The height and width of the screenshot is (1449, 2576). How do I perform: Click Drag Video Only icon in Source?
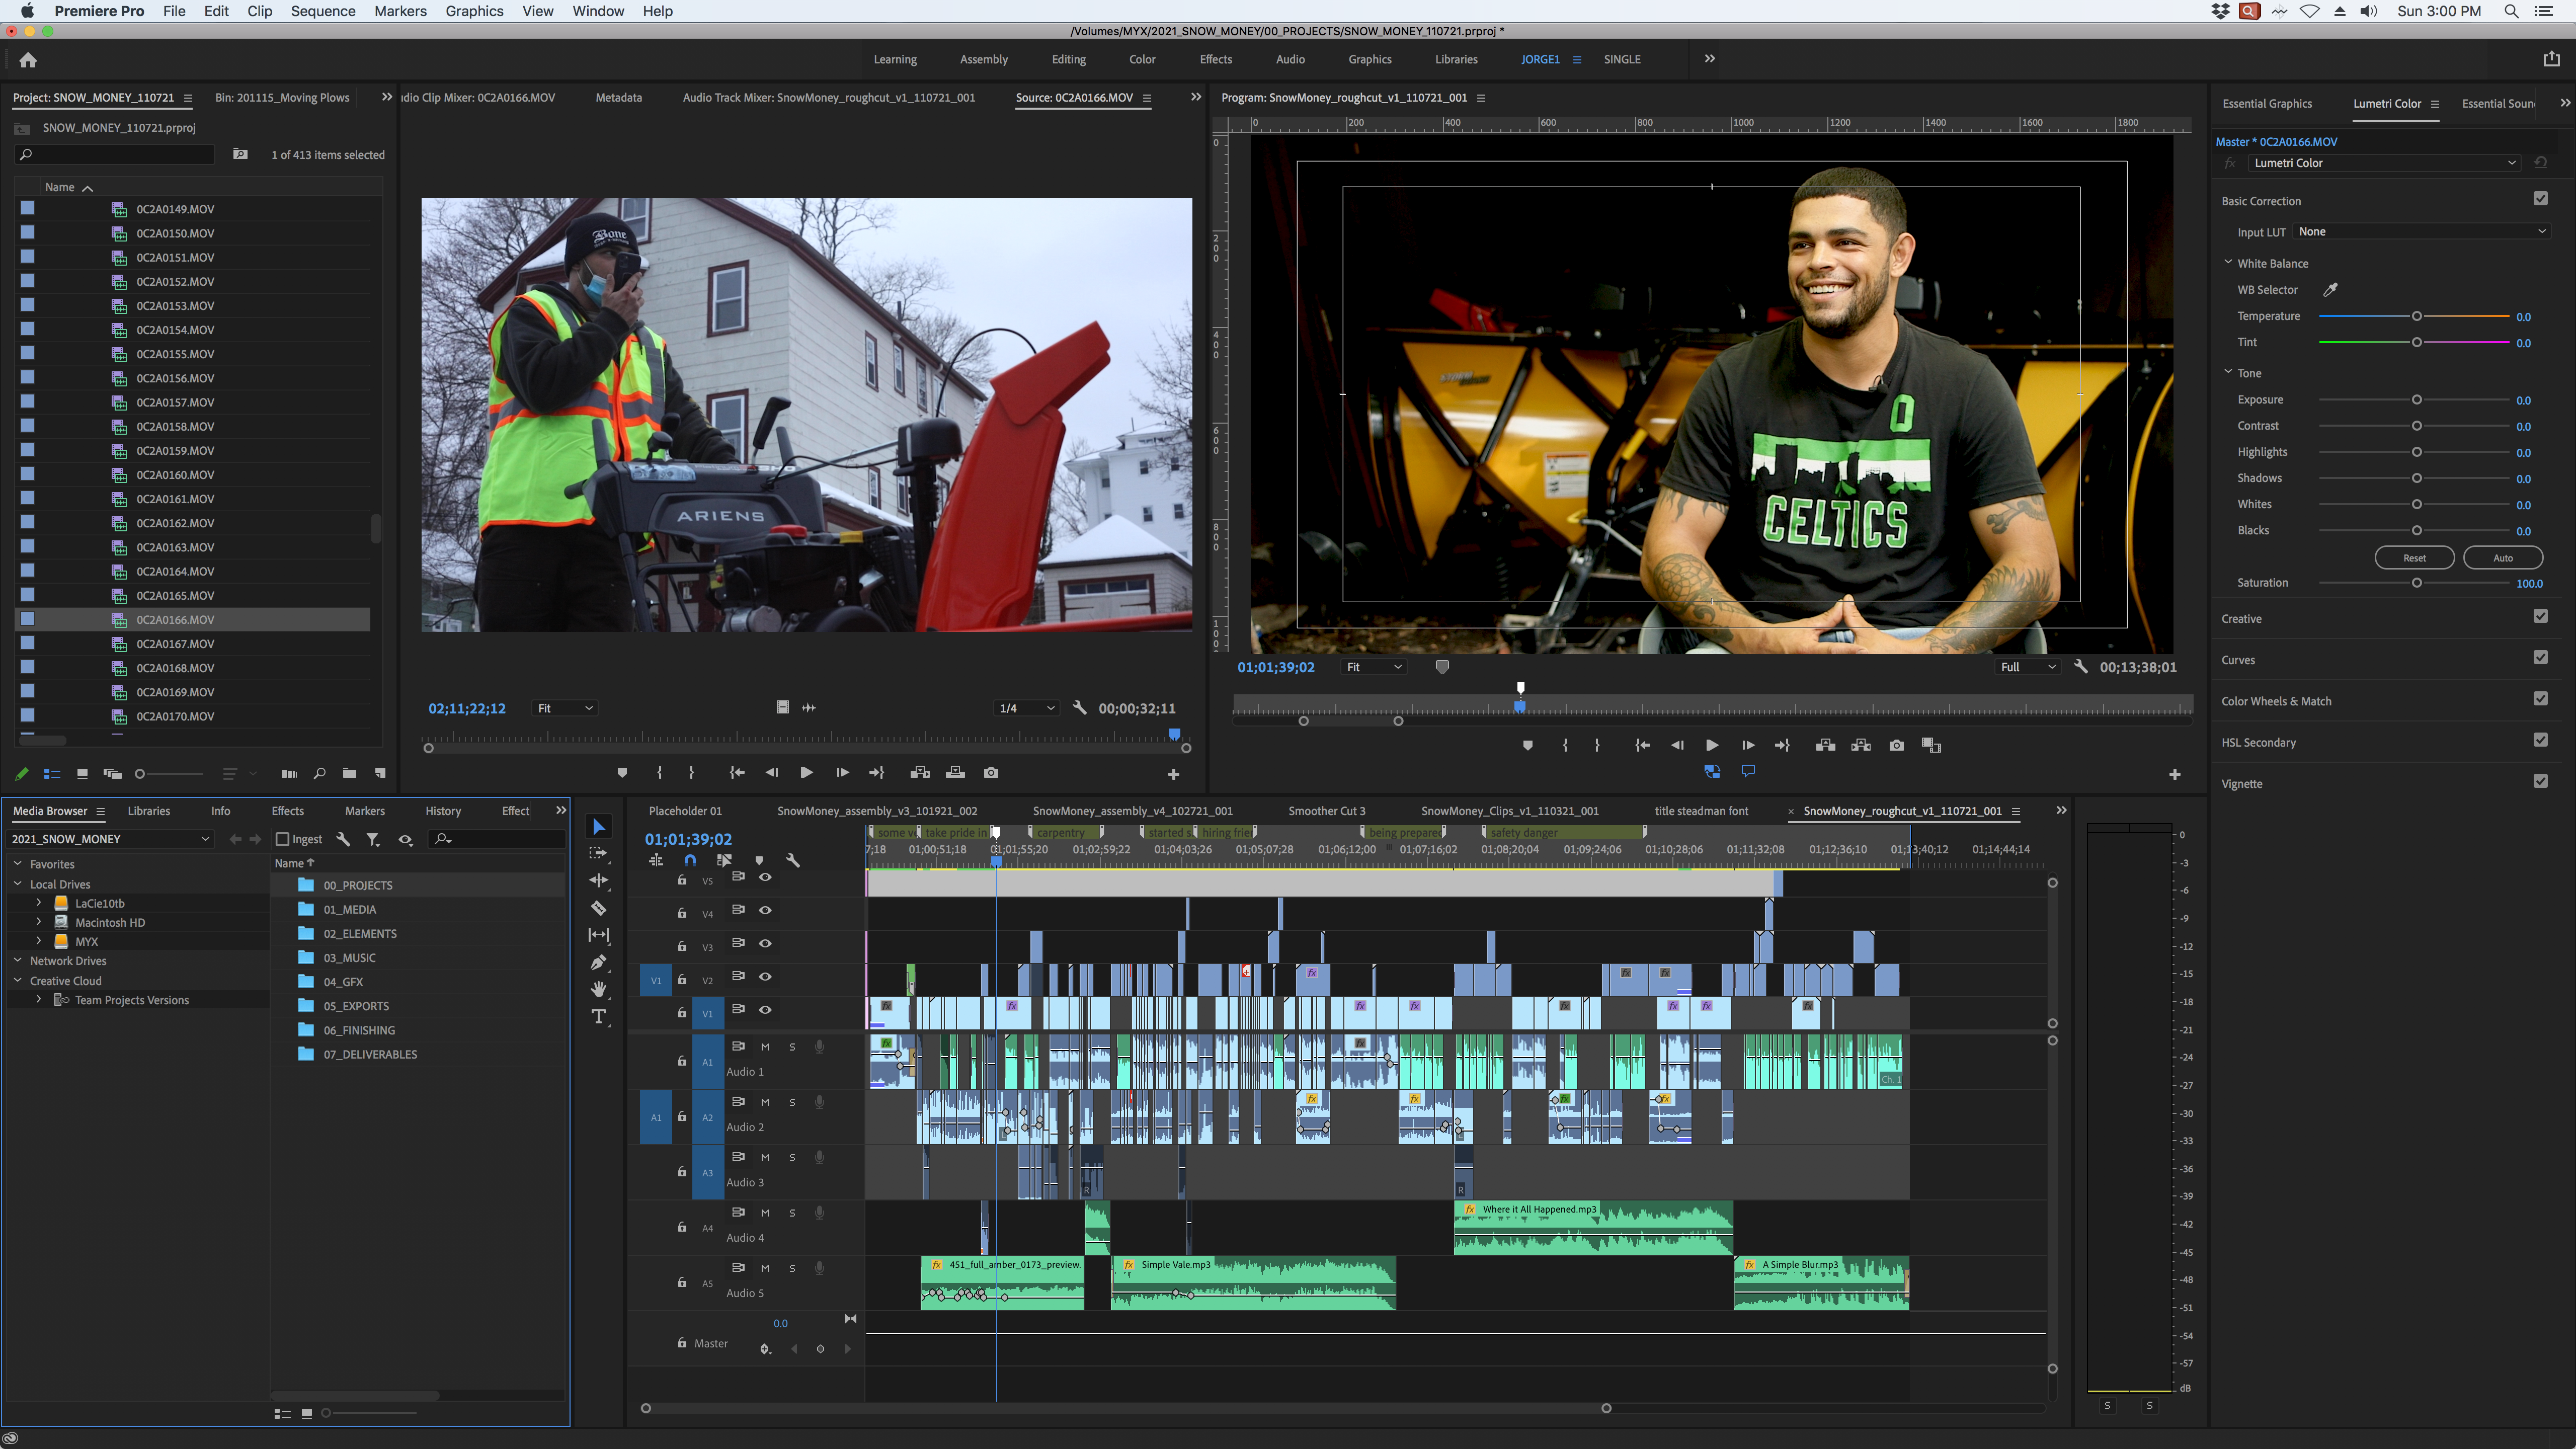pyautogui.click(x=782, y=708)
